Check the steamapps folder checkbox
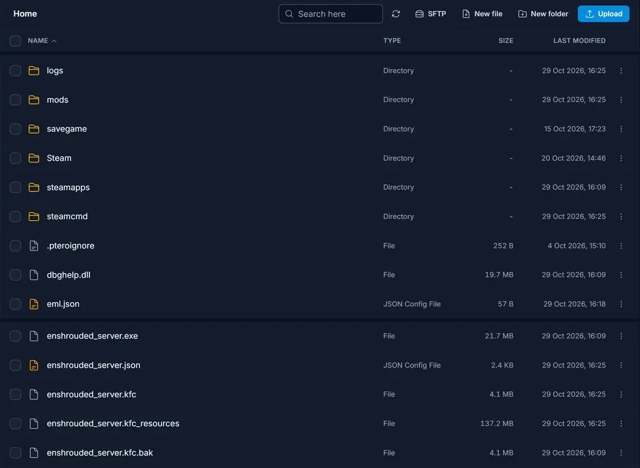Viewport: 640px width, 468px height. [x=15, y=188]
